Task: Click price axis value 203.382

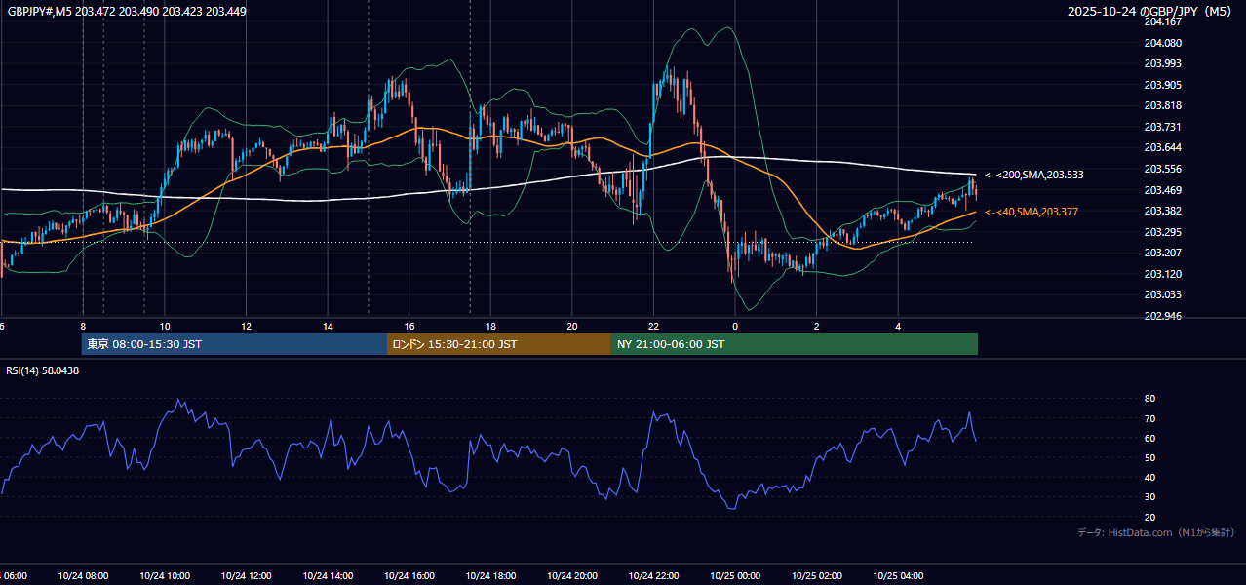Action: coord(1162,211)
